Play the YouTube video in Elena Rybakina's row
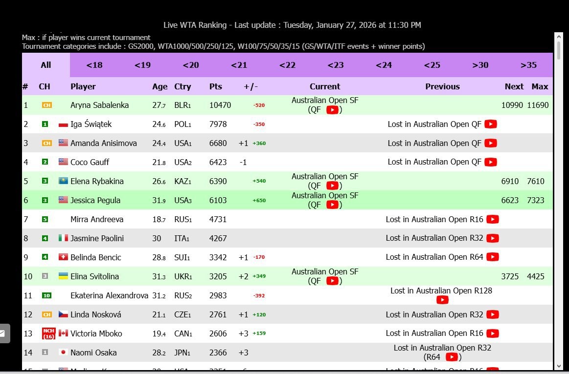This screenshot has width=569, height=374. tap(332, 186)
